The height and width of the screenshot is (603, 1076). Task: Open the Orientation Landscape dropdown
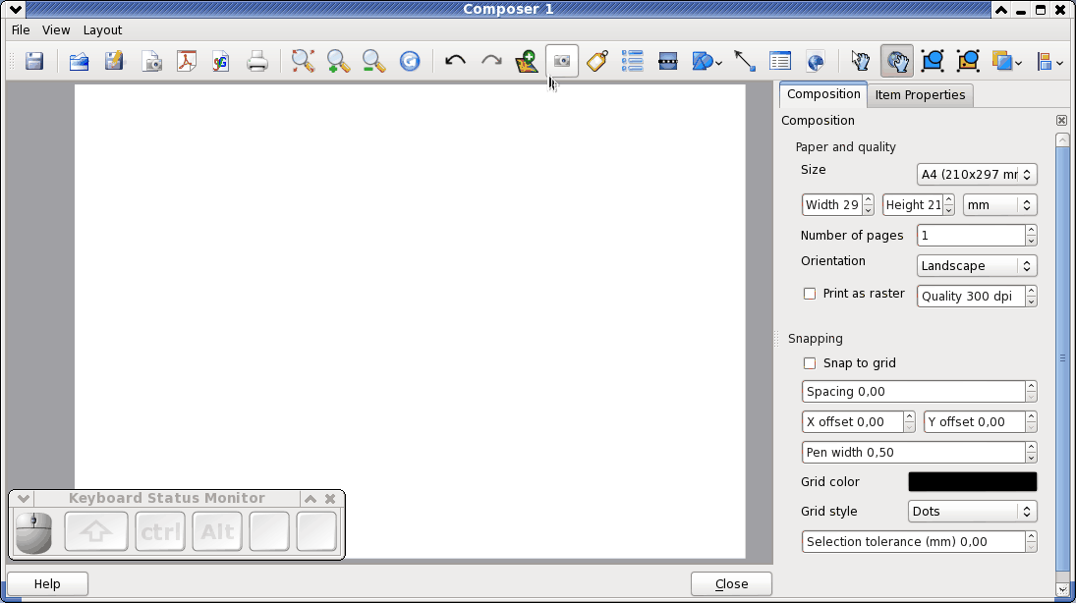coord(977,266)
